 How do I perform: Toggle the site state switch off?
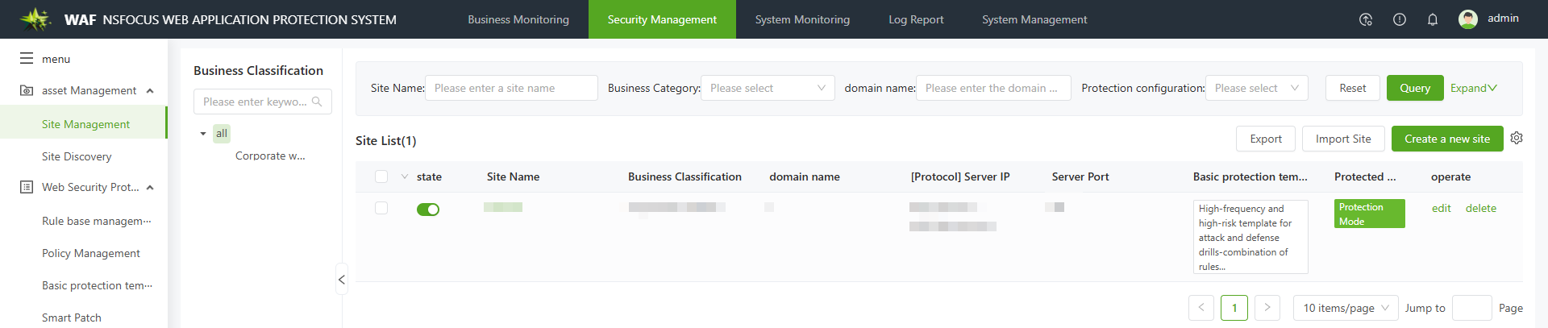tap(427, 210)
